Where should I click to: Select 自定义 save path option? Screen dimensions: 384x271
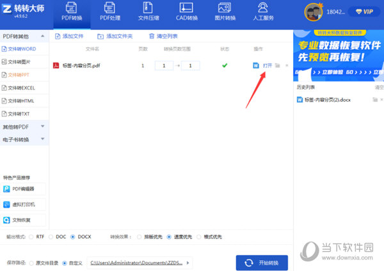[x=65, y=263]
